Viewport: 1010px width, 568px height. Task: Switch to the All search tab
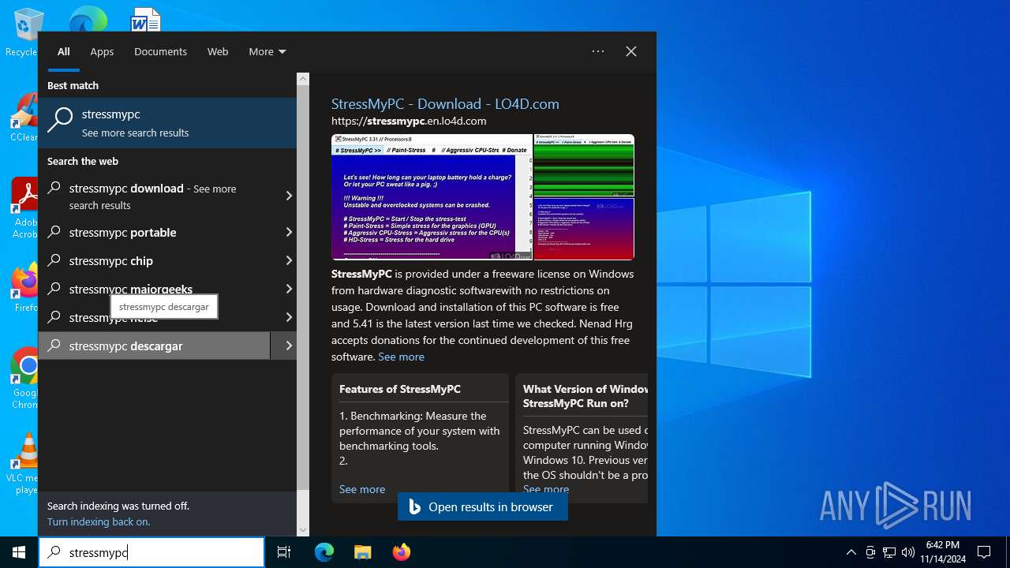[64, 51]
